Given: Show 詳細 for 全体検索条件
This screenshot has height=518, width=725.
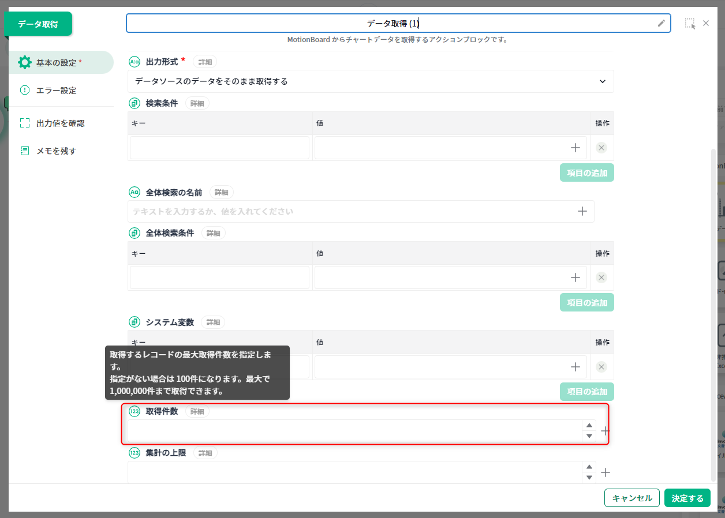Looking at the screenshot, I should point(214,233).
